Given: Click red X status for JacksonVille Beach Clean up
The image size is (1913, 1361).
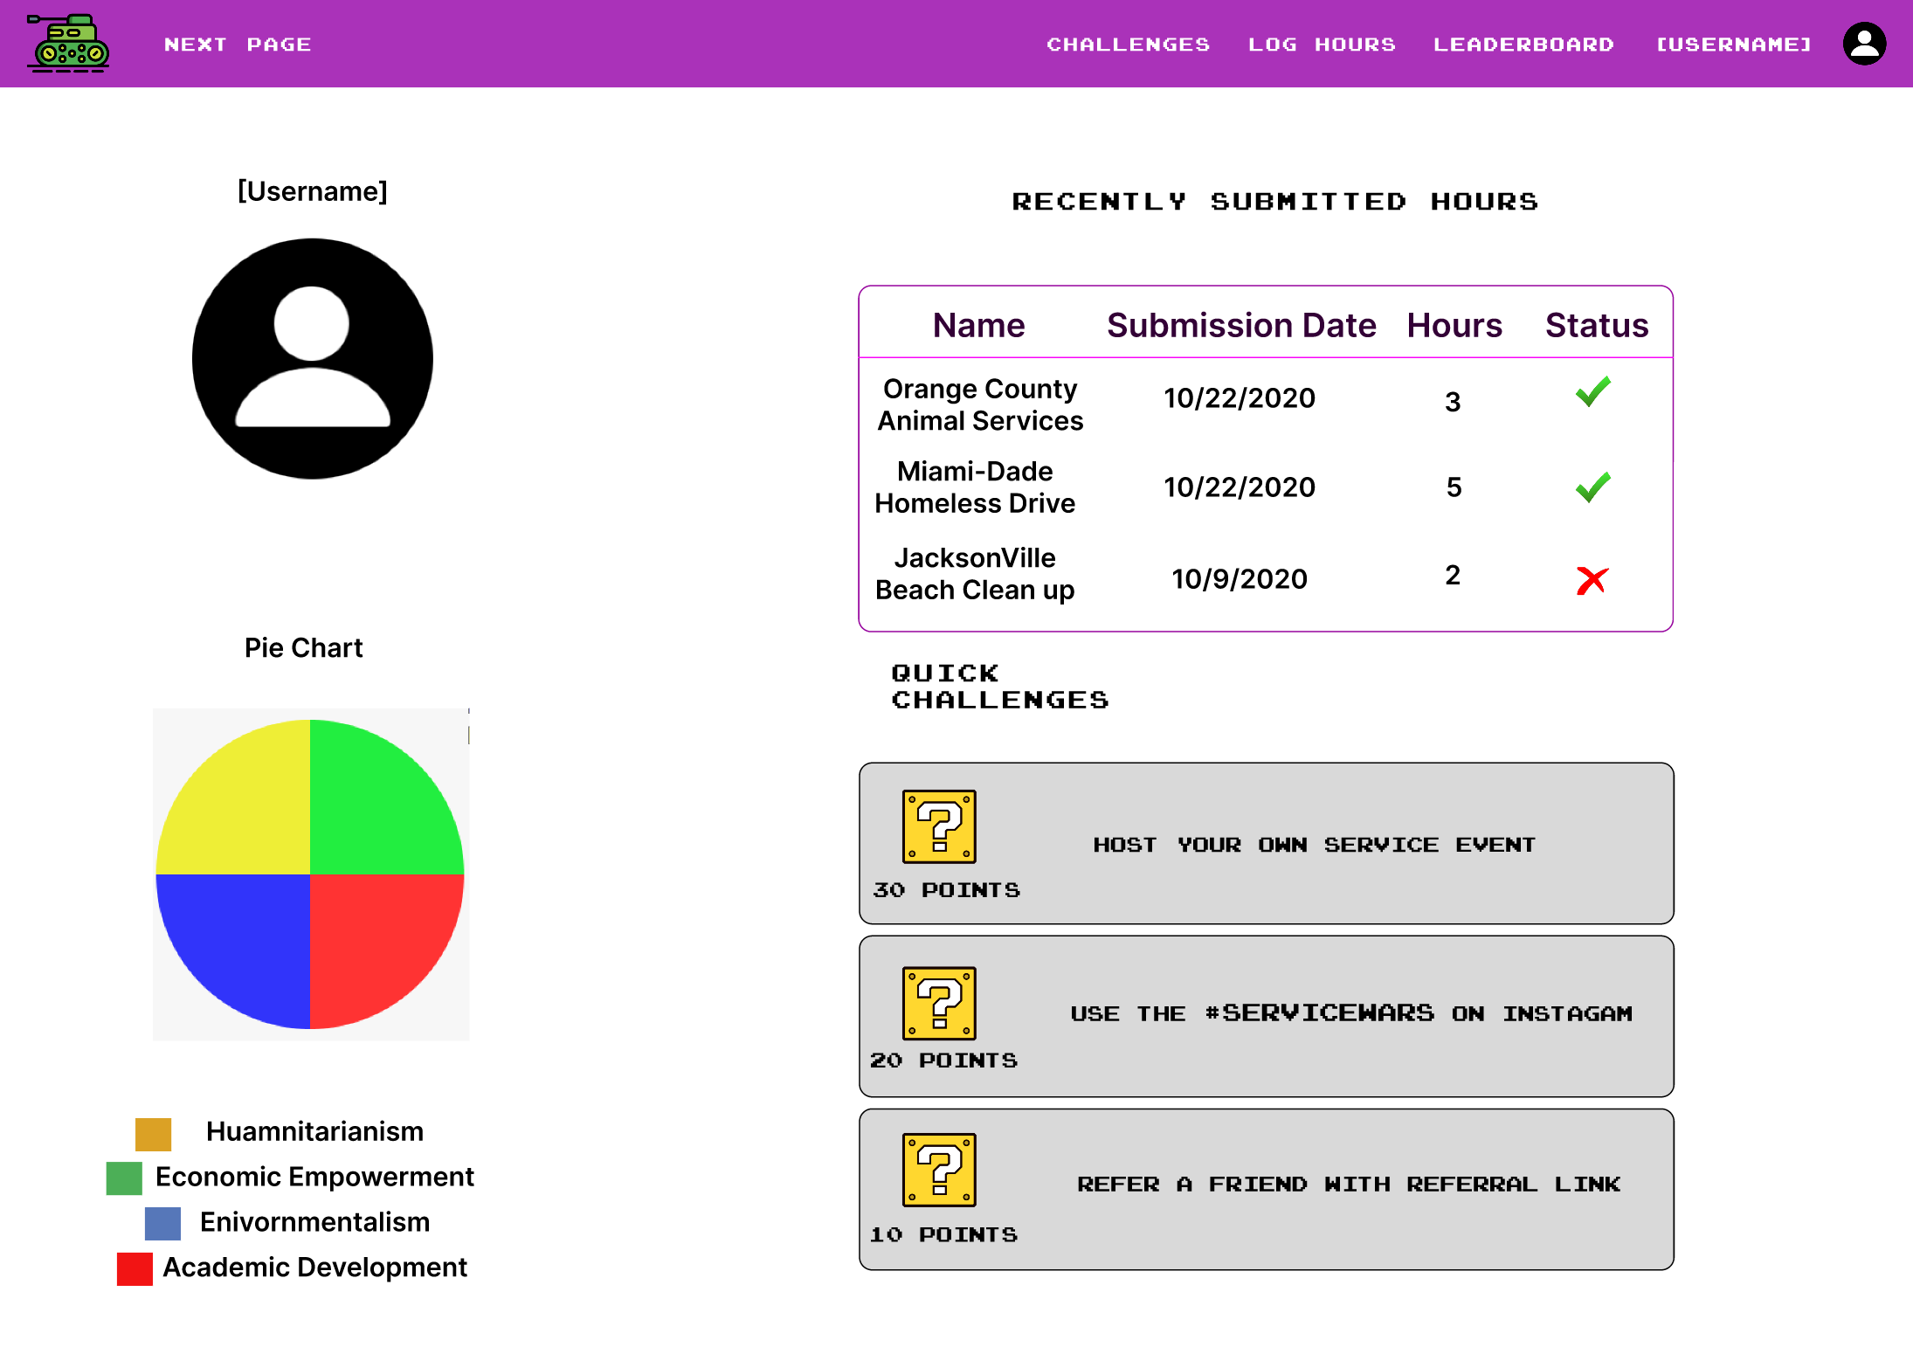Looking at the screenshot, I should click(1592, 579).
